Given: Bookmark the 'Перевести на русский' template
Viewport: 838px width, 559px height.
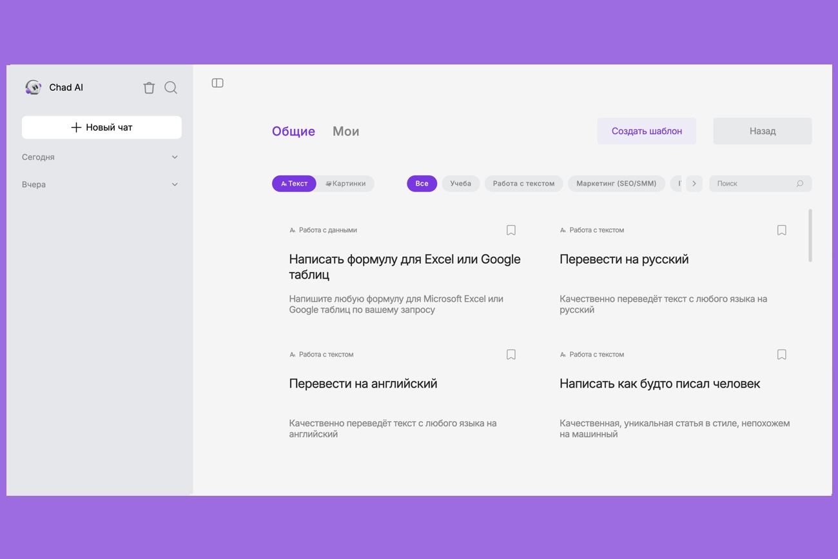Looking at the screenshot, I should click(x=781, y=230).
